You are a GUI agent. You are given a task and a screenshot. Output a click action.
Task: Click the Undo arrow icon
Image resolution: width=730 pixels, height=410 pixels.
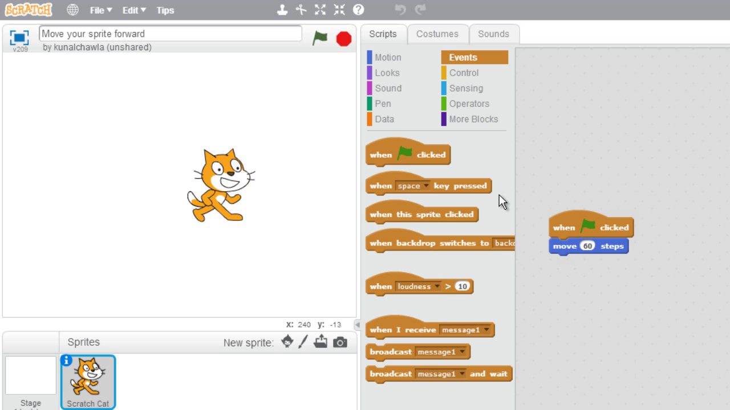pyautogui.click(x=401, y=10)
